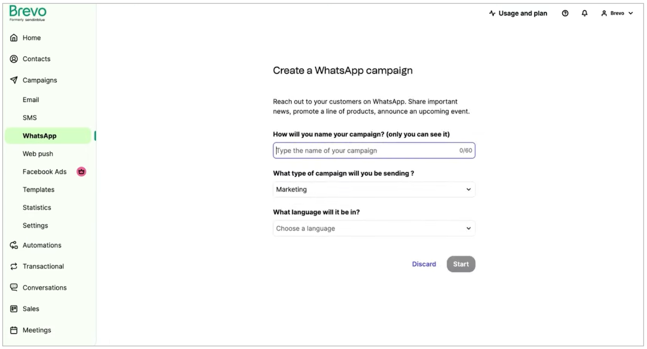
Task: Go to Home menu item
Action: point(32,38)
